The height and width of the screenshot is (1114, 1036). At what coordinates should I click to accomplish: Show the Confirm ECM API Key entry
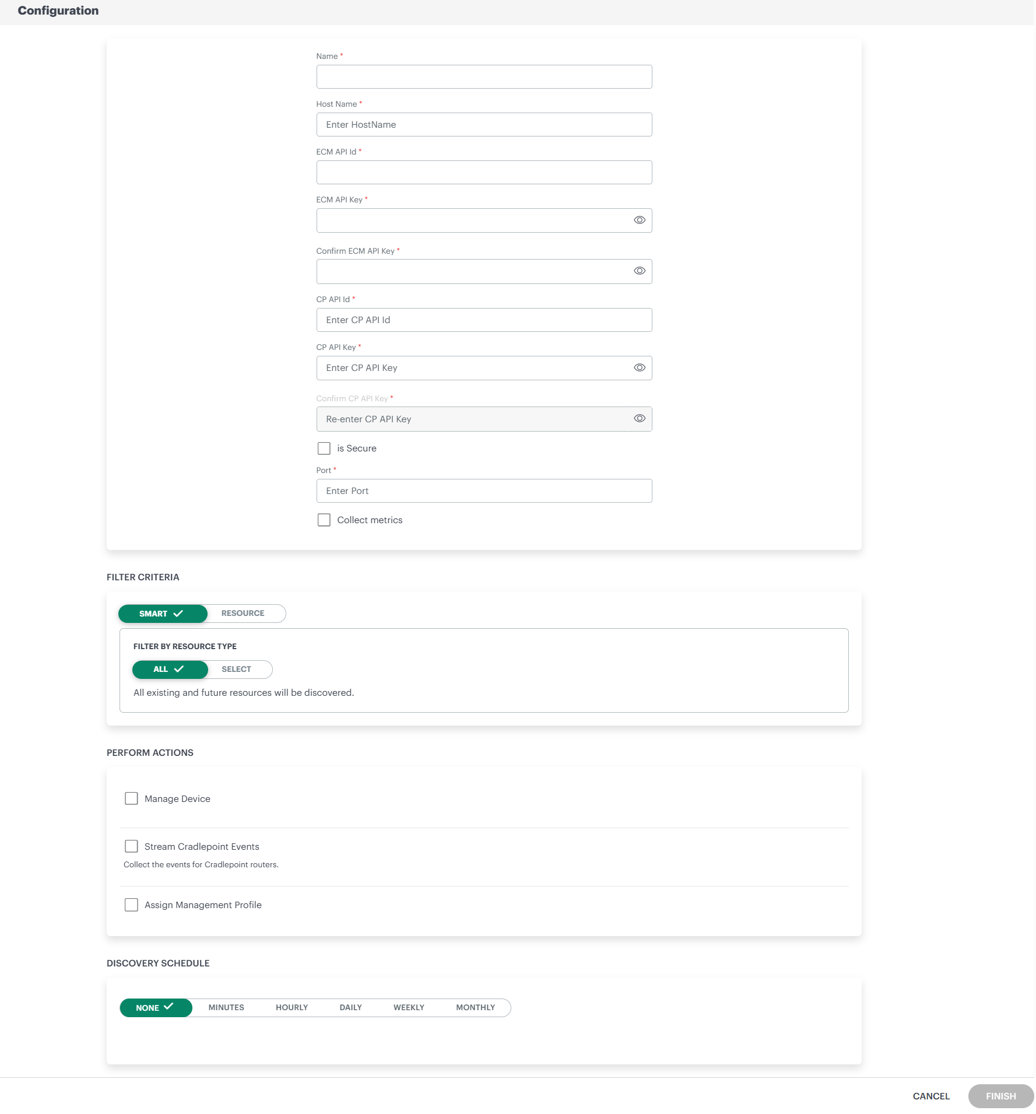pos(640,271)
